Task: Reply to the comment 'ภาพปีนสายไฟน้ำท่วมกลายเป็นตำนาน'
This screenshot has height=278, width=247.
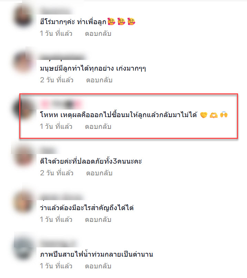Action: [98, 266]
